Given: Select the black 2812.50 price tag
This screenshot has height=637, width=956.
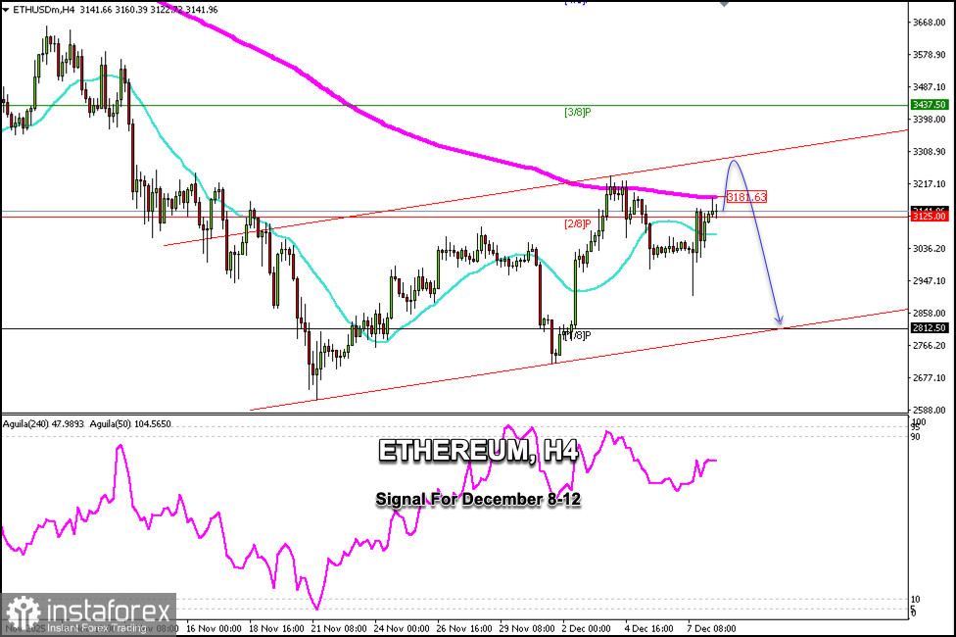Looking at the screenshot, I should (930, 328).
